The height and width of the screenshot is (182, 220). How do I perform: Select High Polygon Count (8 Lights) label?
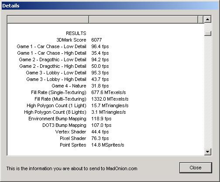point(55,112)
